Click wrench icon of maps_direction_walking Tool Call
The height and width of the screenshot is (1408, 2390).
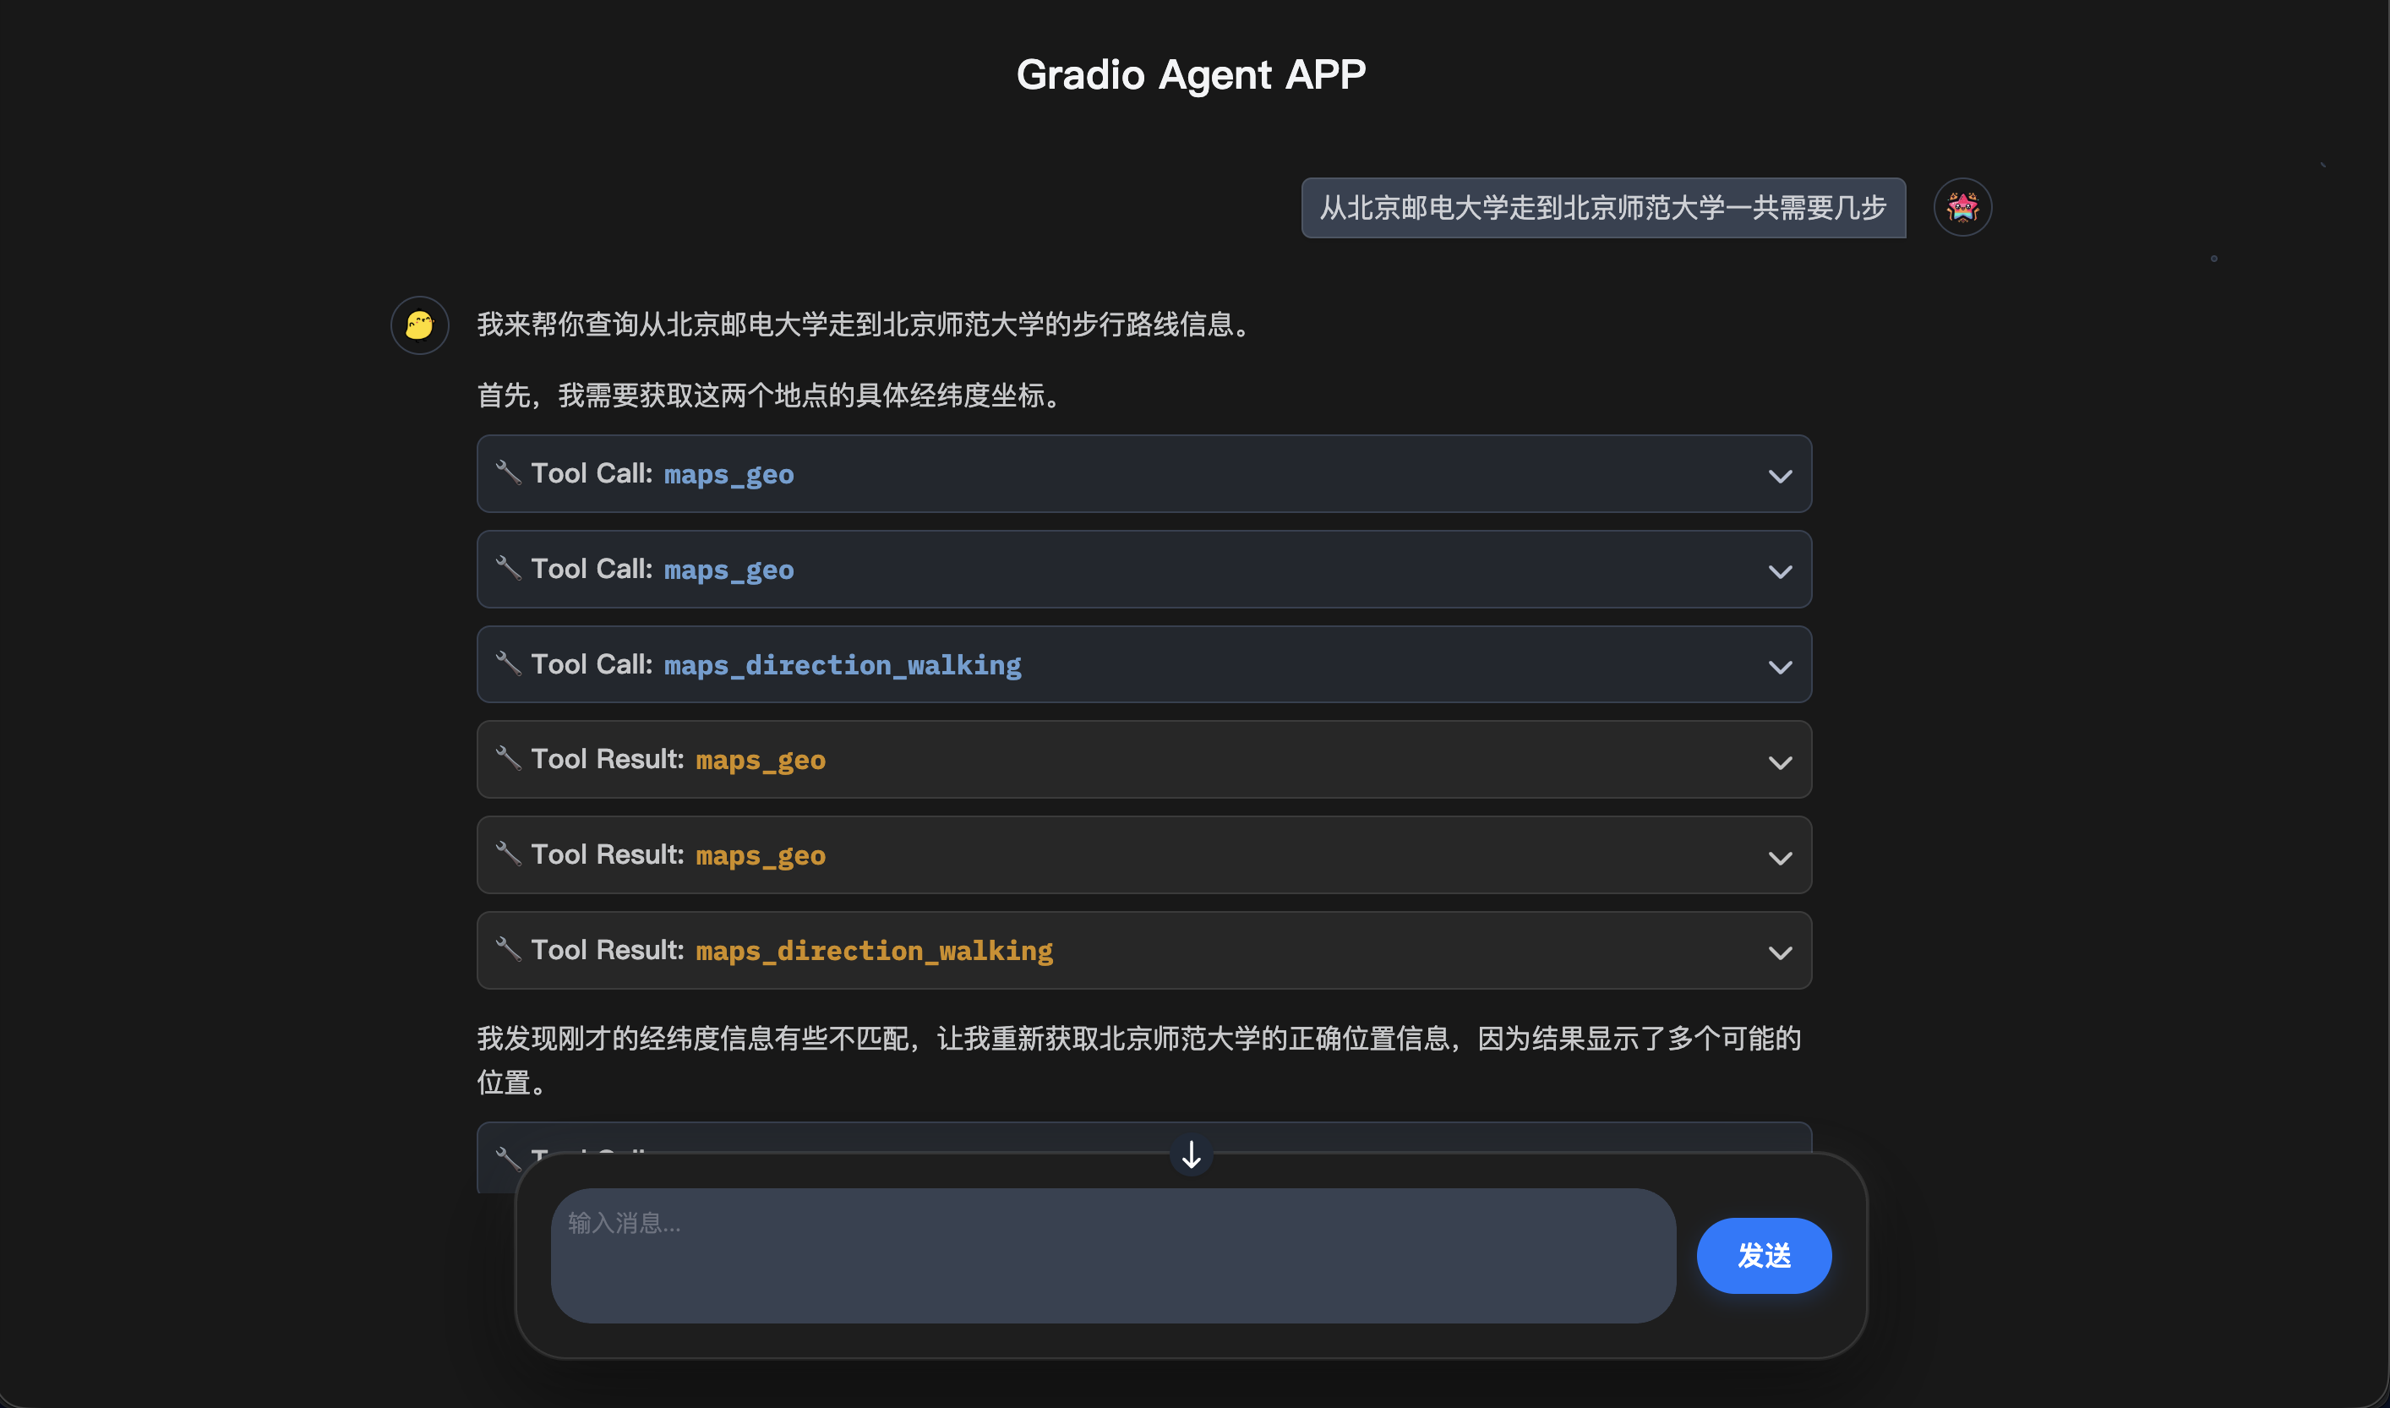[509, 663]
